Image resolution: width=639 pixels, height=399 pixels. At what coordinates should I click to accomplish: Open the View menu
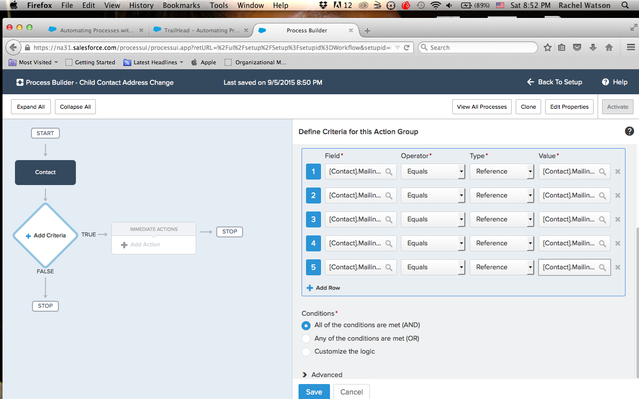tap(112, 5)
